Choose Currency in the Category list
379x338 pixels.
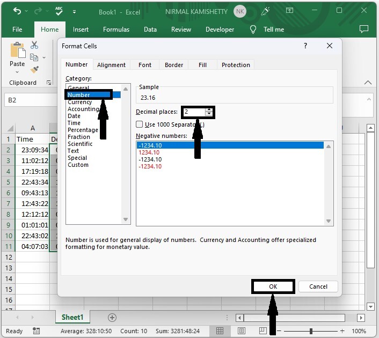(79, 102)
